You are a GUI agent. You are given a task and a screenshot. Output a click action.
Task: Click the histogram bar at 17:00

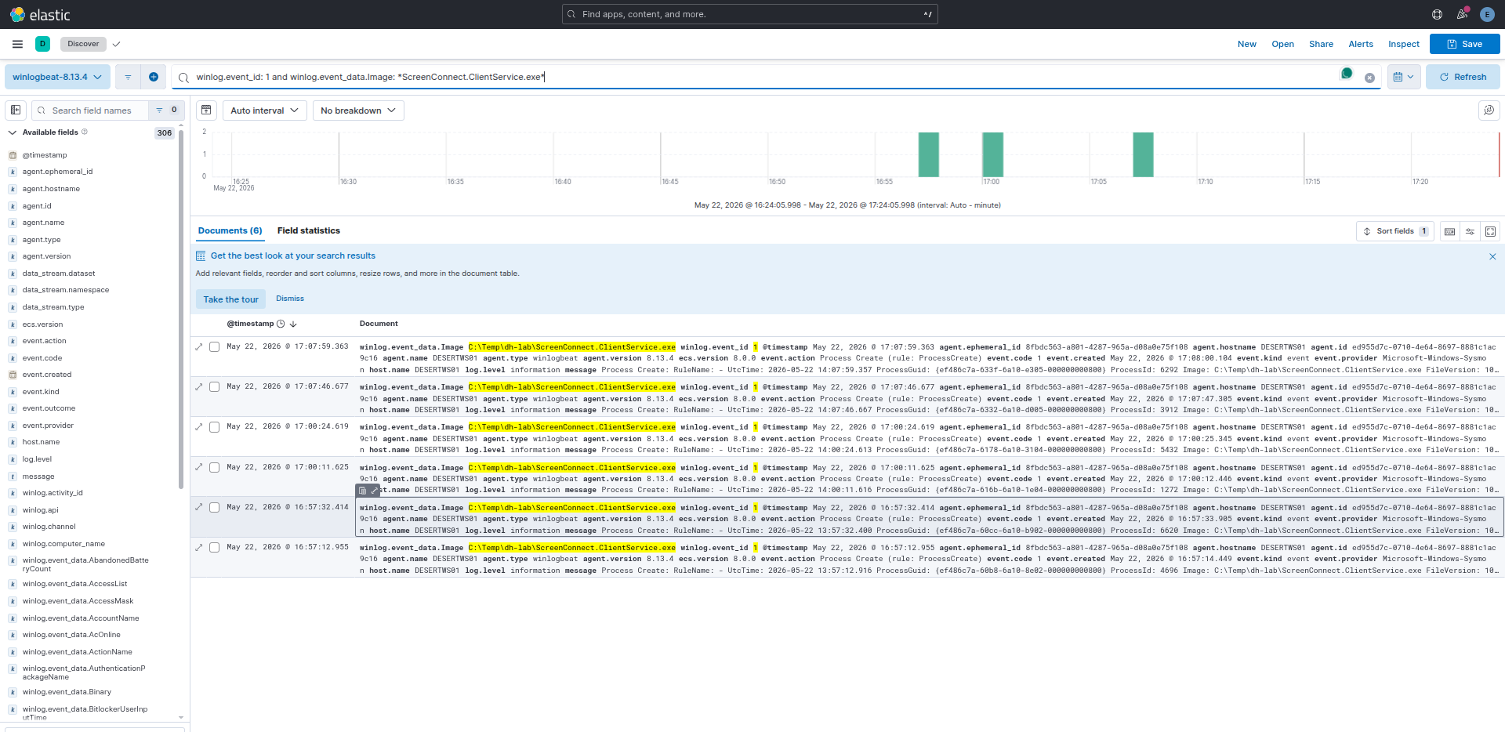pos(992,154)
